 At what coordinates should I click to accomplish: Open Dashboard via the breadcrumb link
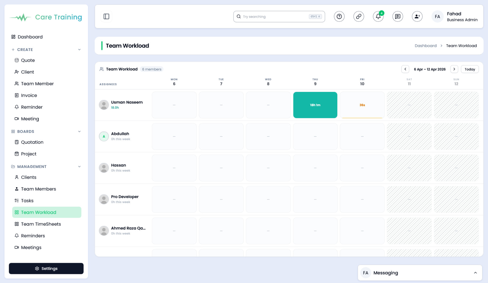[426, 45]
